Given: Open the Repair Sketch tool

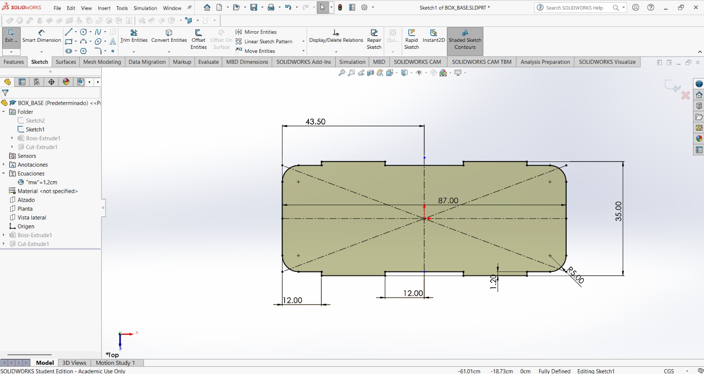Looking at the screenshot, I should (374, 39).
